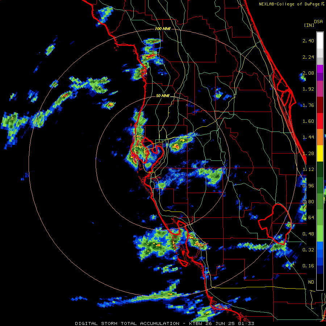Viewport: 326px width, 326px height.
Task: Select the 1.60 legend value
Action: (308, 121)
